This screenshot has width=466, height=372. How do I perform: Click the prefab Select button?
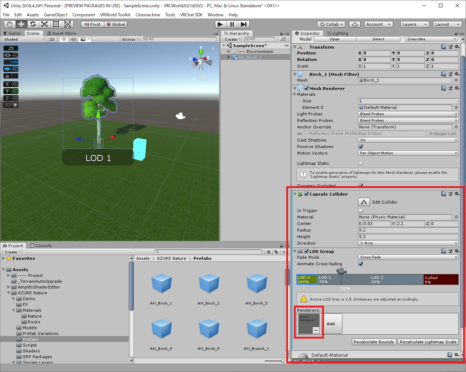pos(378,39)
